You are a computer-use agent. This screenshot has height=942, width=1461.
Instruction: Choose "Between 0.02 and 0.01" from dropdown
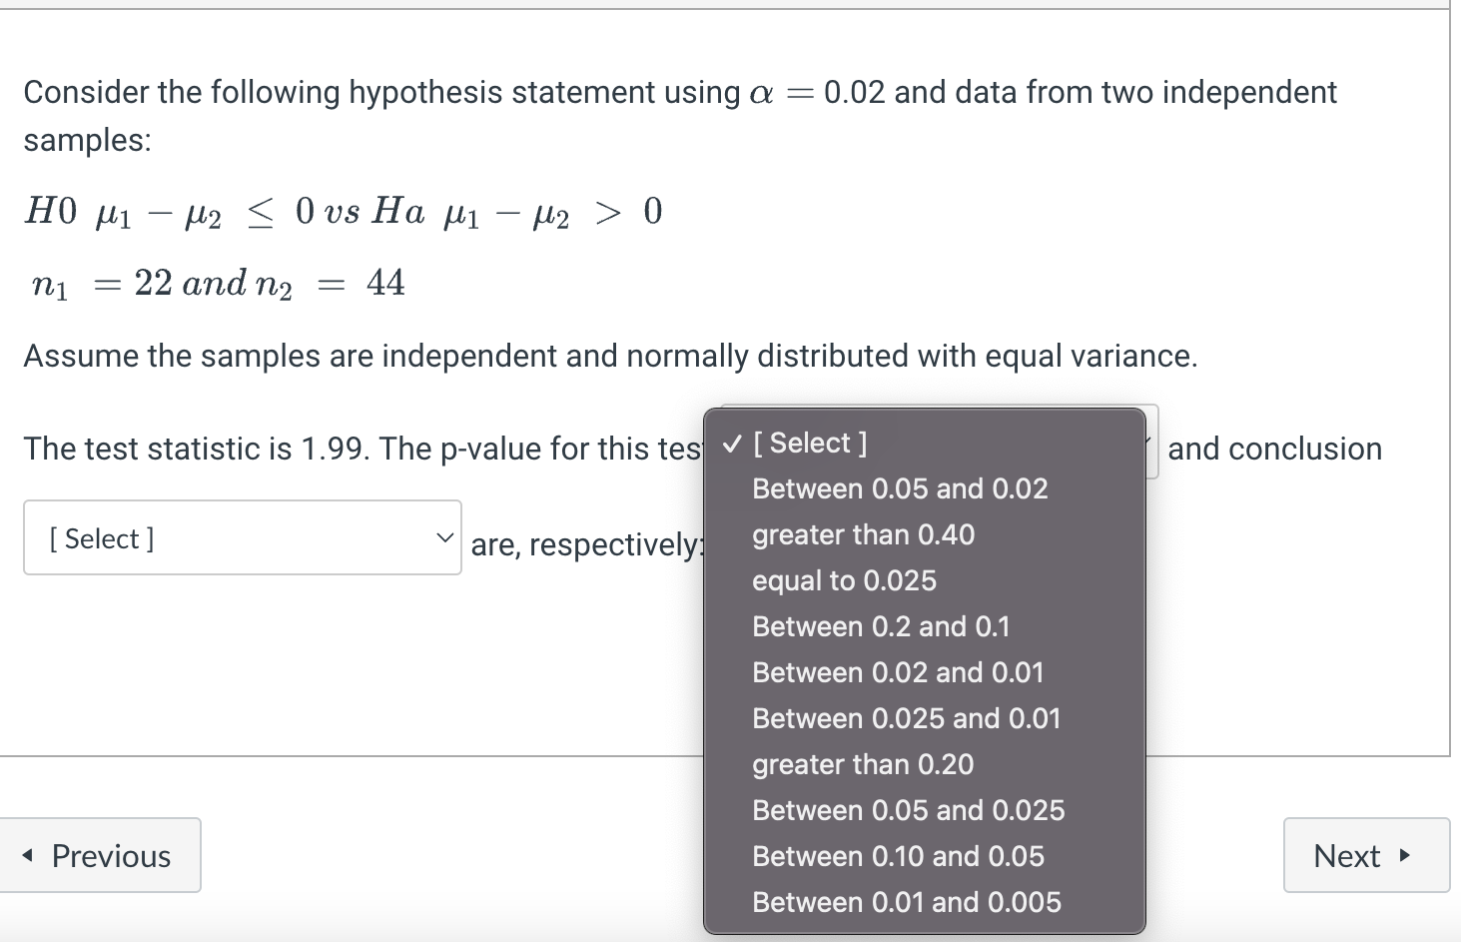pyautogui.click(x=897, y=672)
